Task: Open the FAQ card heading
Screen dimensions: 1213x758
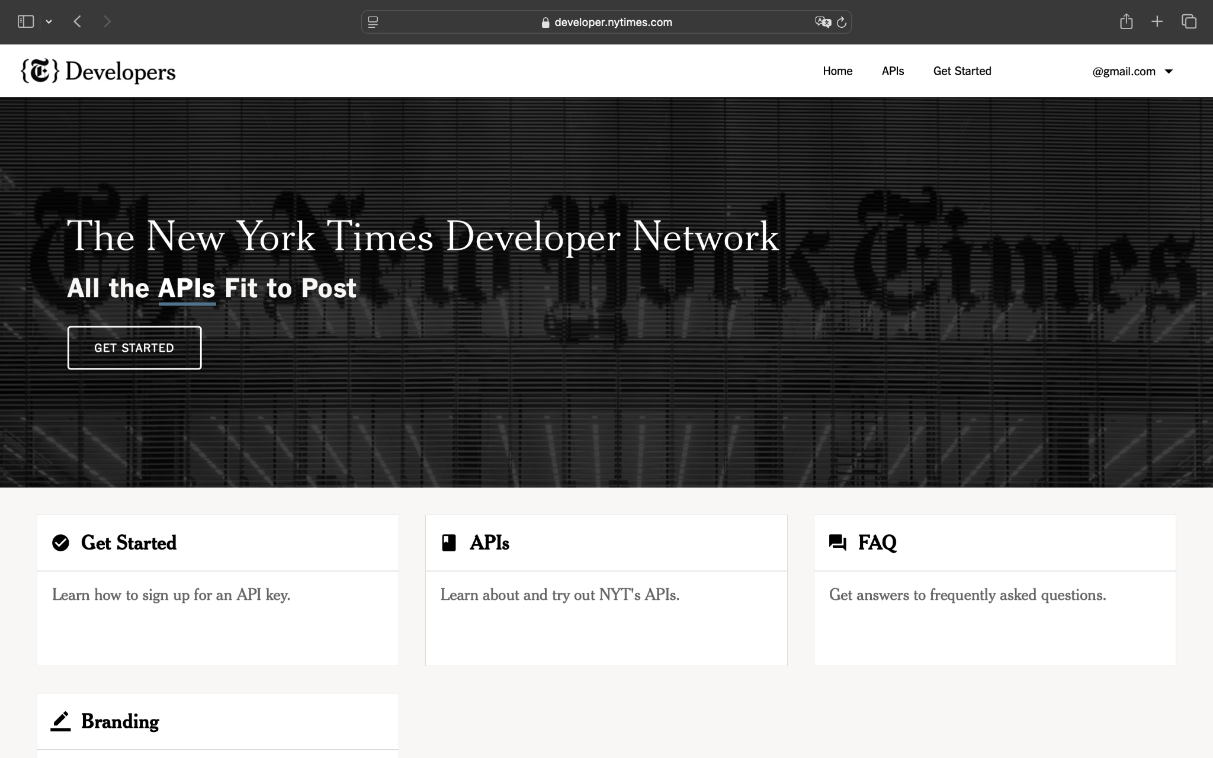Action: (877, 542)
